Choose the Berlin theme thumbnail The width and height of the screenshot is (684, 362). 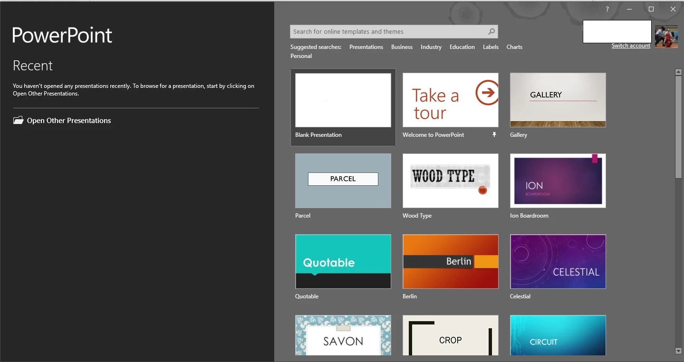(x=451, y=261)
